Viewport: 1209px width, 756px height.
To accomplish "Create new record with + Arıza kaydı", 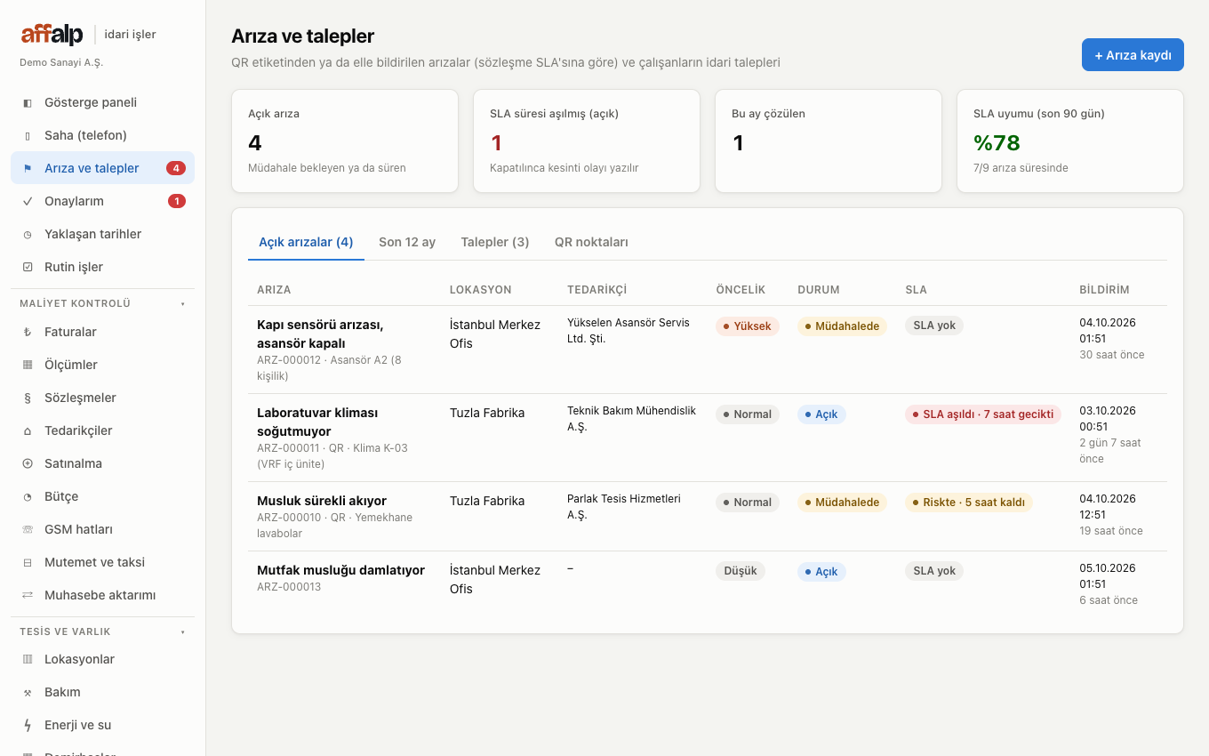I will 1133,55.
